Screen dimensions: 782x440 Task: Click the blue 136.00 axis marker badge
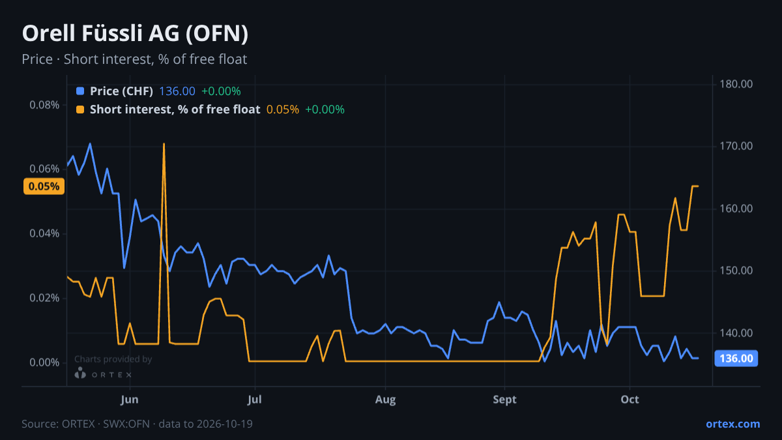pos(736,358)
